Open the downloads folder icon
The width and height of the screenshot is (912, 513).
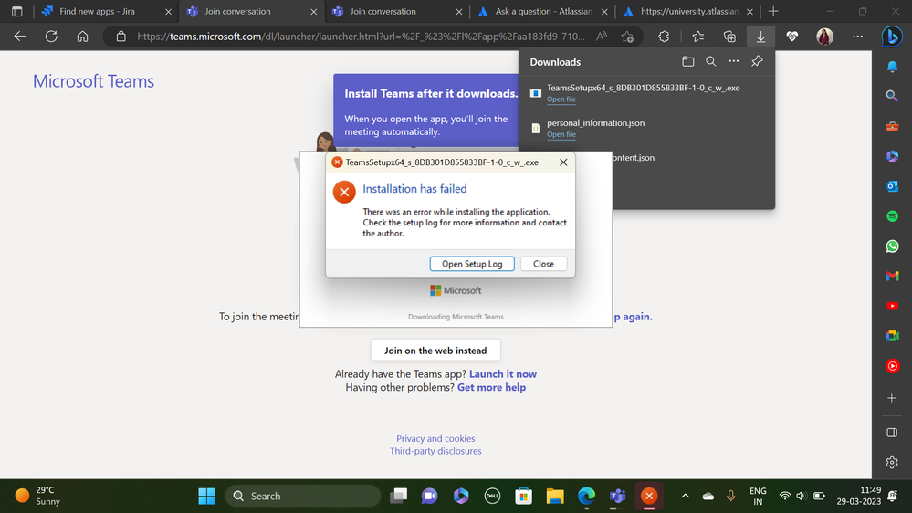[688, 62]
